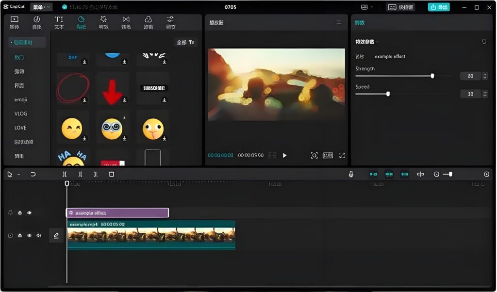497x292 pixels.
Task: Open the Audio tab with music note
Action: [x=37, y=22]
